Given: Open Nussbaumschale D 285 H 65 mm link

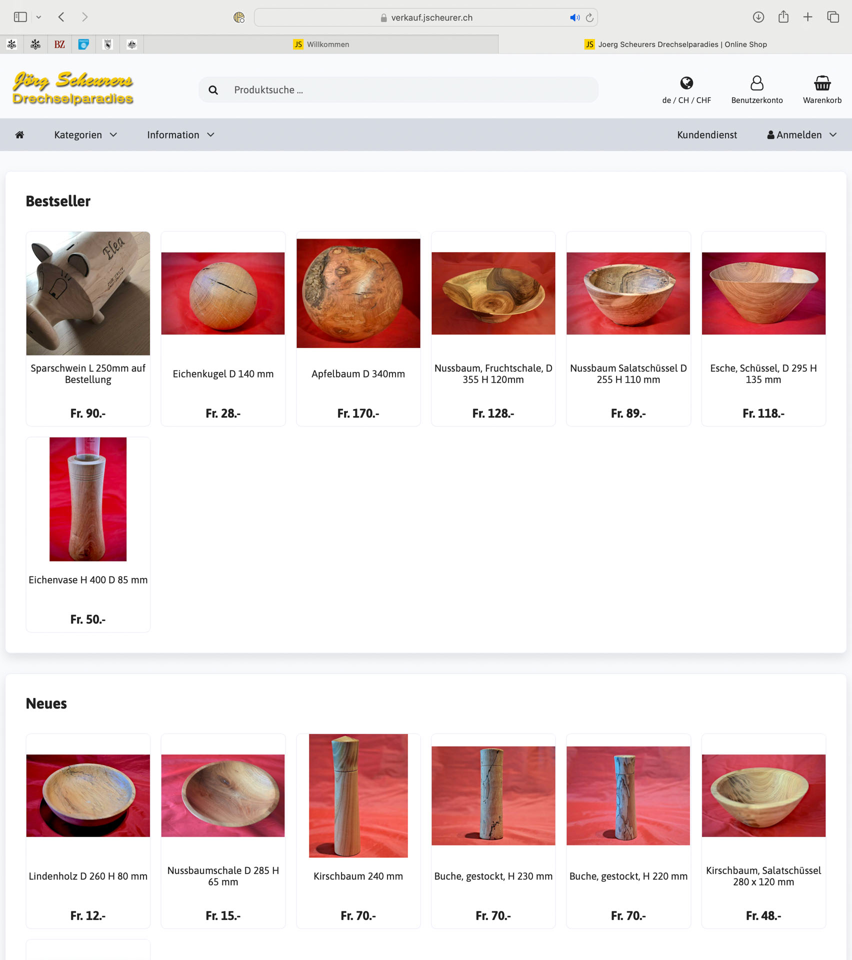Looking at the screenshot, I should 223,876.
